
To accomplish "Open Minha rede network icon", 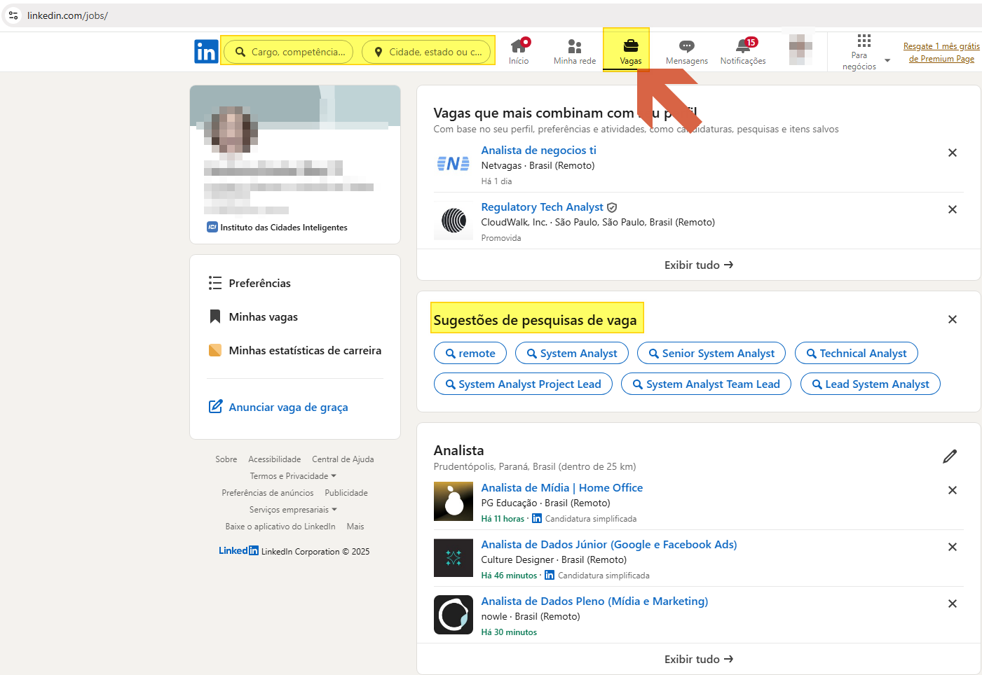I will [575, 52].
